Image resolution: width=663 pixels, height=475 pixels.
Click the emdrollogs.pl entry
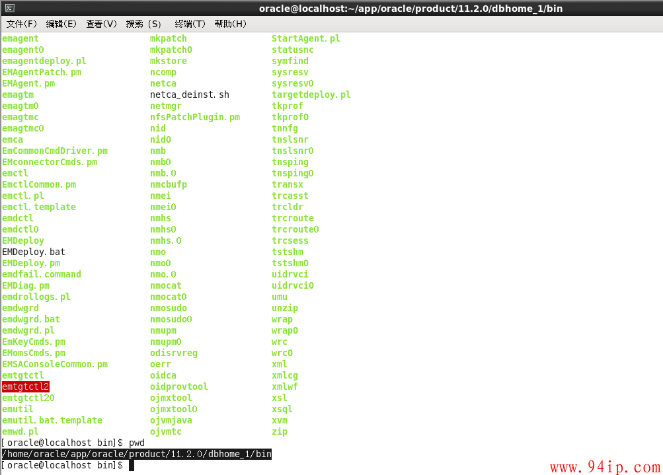tap(36, 297)
